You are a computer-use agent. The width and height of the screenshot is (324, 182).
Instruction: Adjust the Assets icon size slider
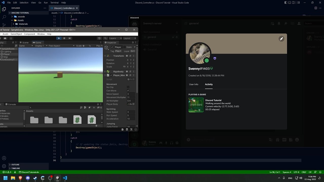[96, 126]
